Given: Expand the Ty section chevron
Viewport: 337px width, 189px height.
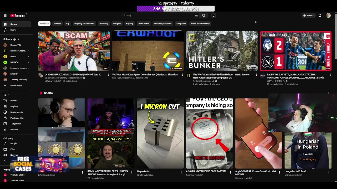Looking at the screenshot, I should [8, 95].
